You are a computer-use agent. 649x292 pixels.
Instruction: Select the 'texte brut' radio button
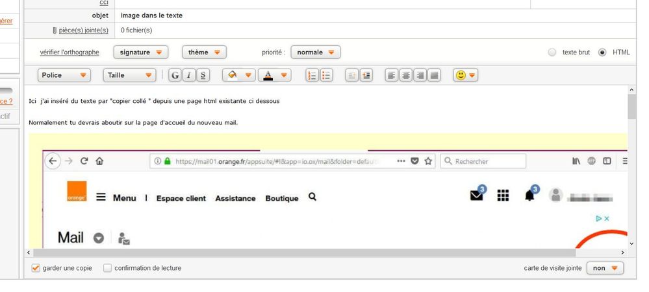(x=552, y=52)
